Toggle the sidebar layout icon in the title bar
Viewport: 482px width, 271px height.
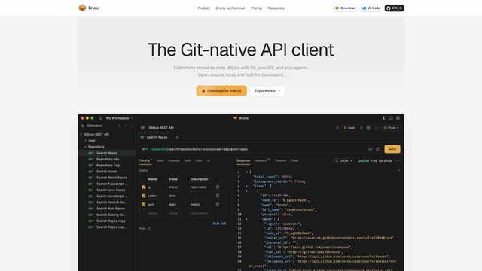pyautogui.click(x=384, y=118)
